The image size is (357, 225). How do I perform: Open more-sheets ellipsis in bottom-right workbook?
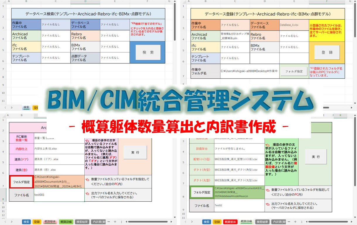pyautogui.click(x=288, y=222)
